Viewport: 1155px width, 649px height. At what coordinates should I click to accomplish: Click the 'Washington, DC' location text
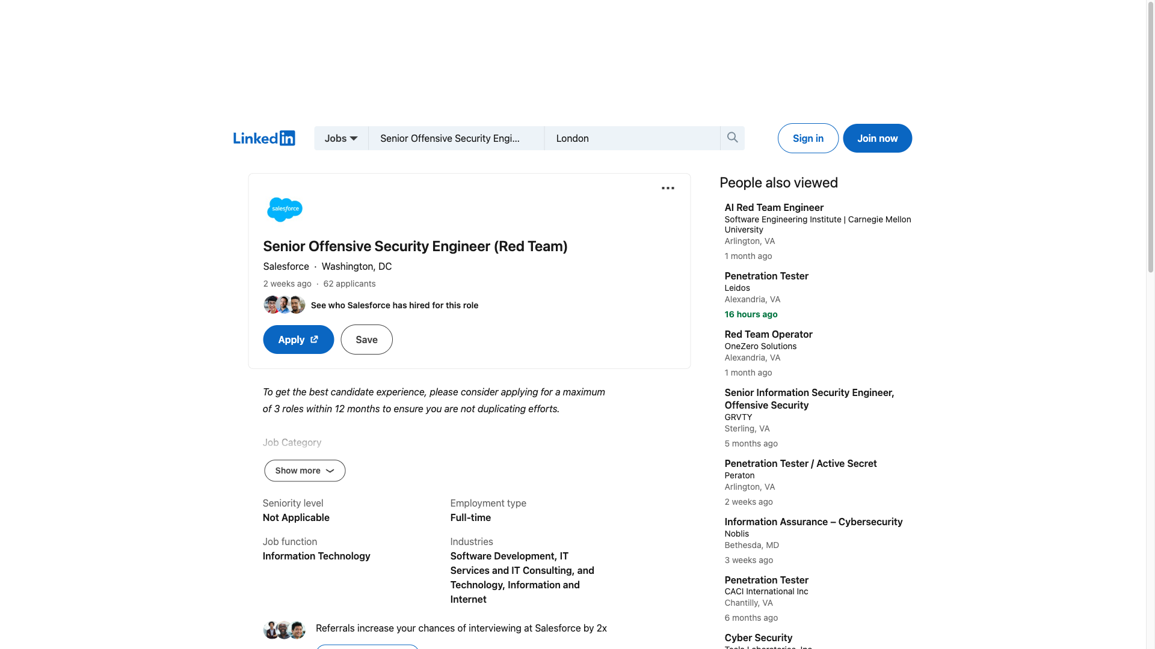pyautogui.click(x=356, y=266)
